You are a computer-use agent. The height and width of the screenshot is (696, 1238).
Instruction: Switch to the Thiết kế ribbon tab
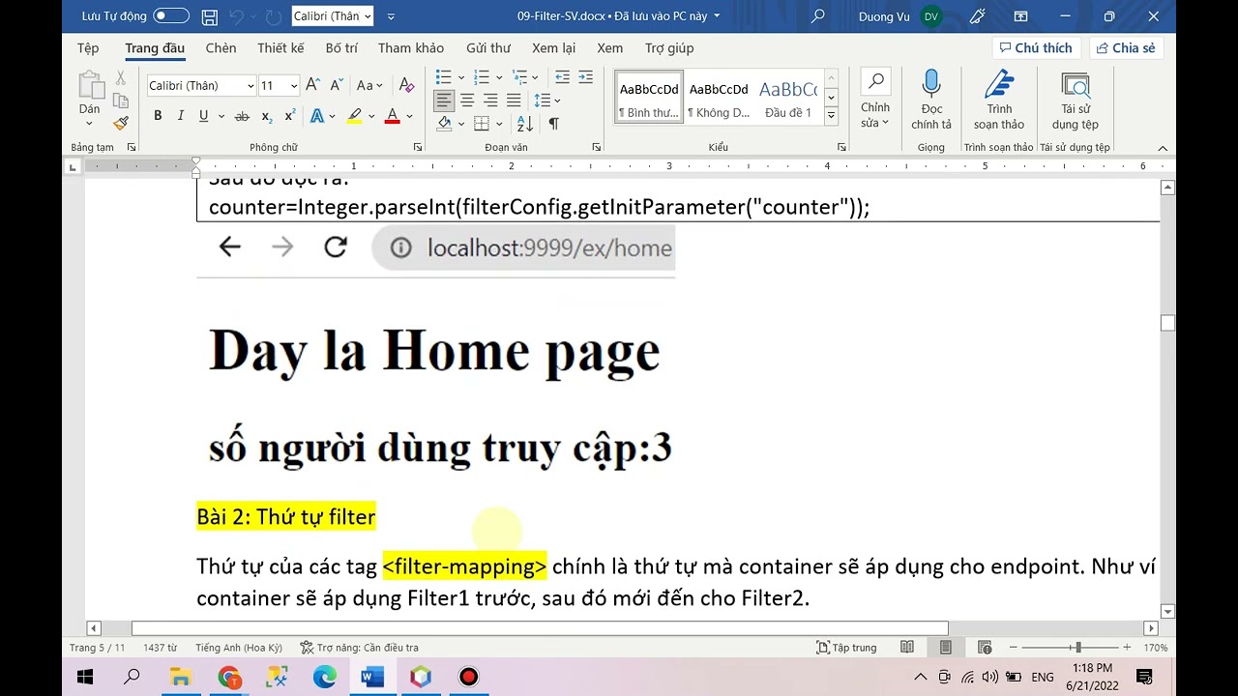pyautogui.click(x=280, y=48)
